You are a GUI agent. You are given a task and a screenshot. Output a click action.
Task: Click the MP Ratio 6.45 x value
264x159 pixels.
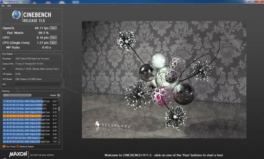tap(47, 48)
